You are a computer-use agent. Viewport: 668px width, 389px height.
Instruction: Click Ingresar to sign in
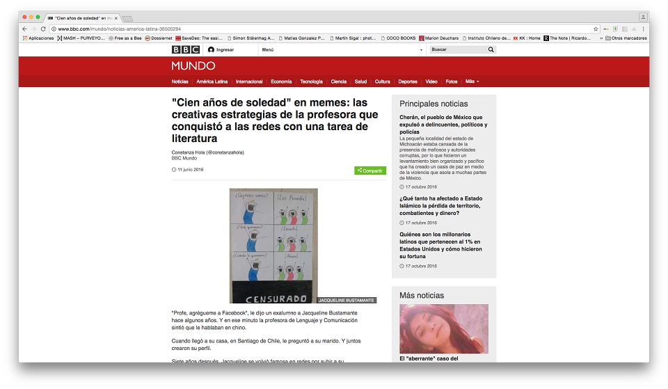tap(221, 50)
